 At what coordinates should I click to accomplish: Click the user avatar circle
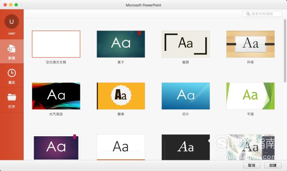12,21
